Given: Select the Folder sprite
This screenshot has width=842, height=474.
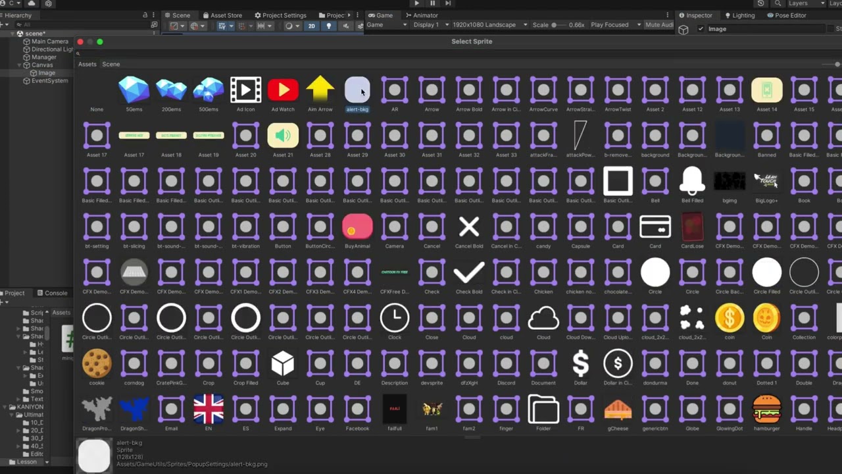Looking at the screenshot, I should pyautogui.click(x=543, y=409).
